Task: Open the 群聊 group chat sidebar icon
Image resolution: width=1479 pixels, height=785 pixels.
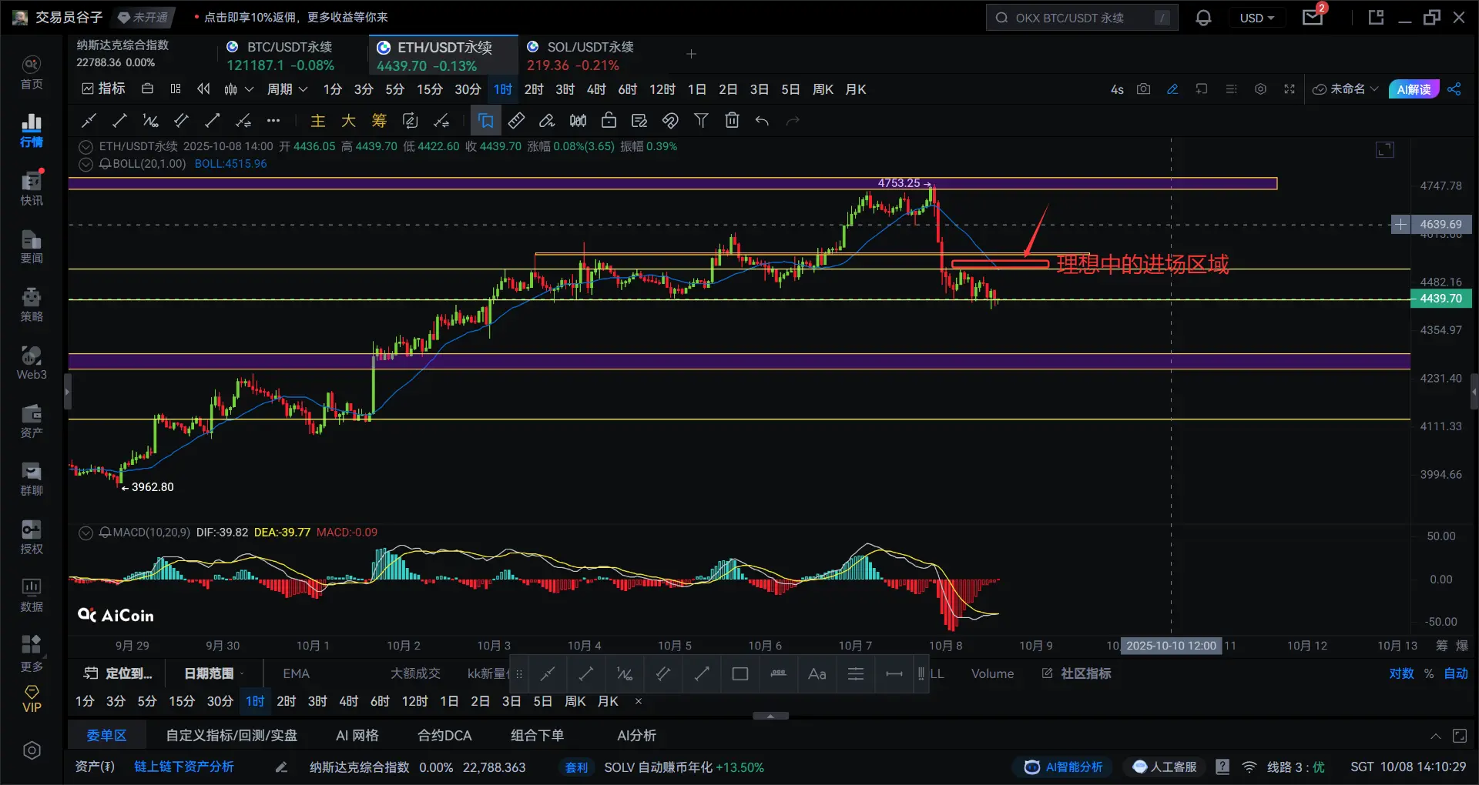Action: pyautogui.click(x=32, y=479)
